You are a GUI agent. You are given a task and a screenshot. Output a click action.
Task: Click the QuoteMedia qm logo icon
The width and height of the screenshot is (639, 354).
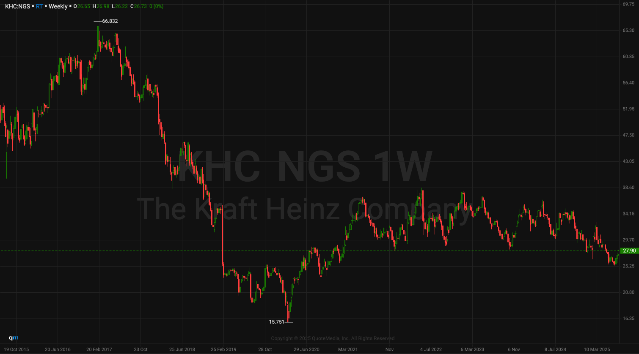14,338
